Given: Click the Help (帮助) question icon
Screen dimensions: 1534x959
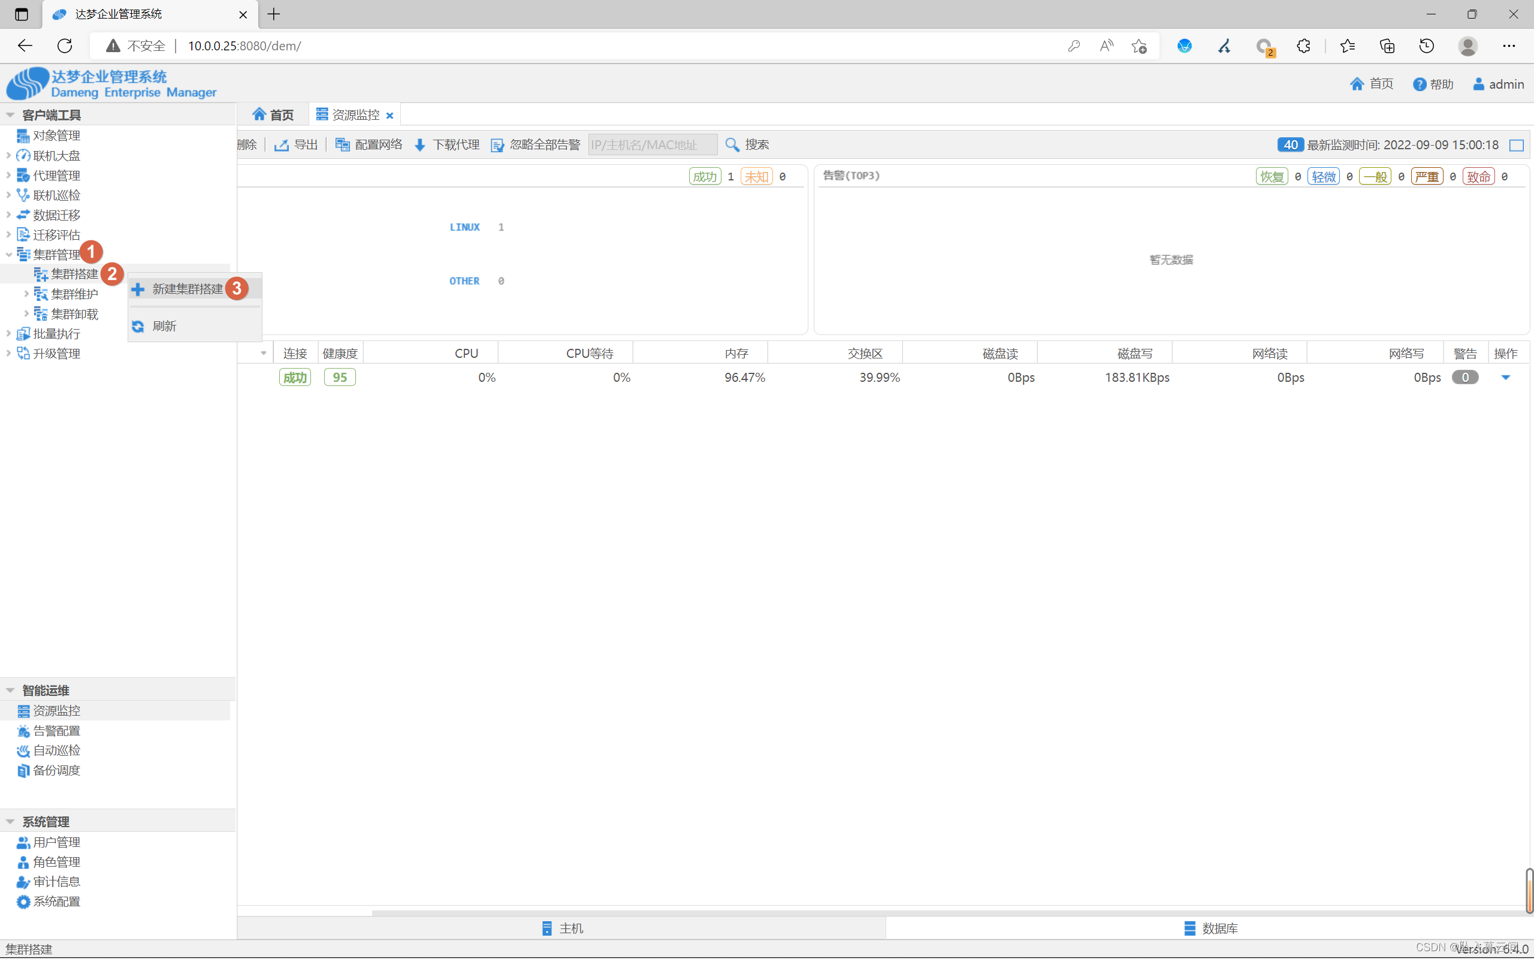Looking at the screenshot, I should click(x=1420, y=85).
